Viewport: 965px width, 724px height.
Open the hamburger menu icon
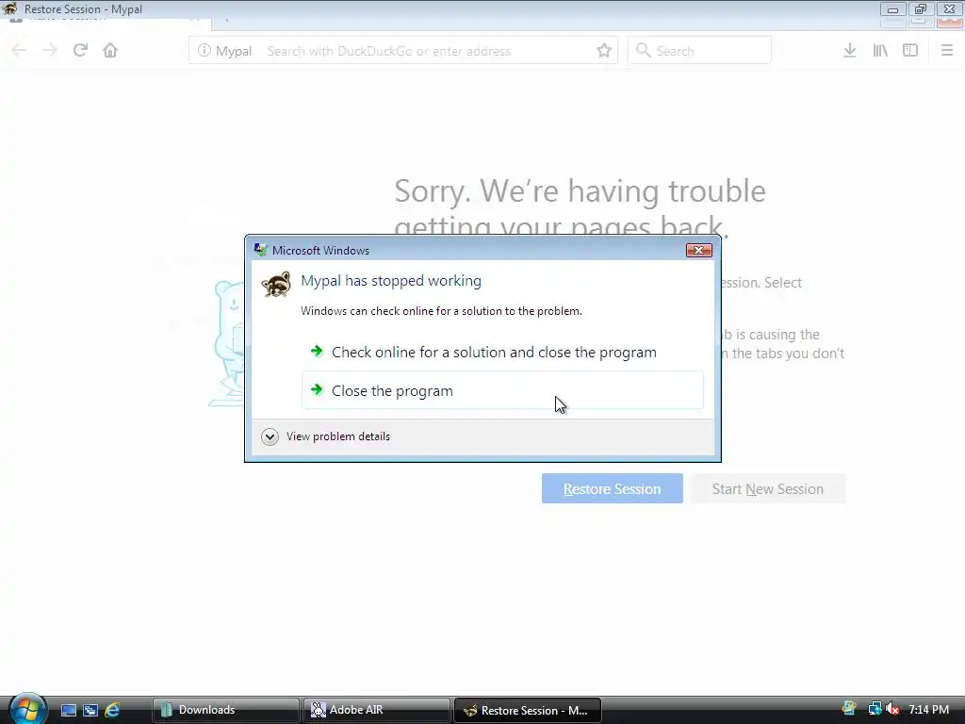click(x=947, y=51)
